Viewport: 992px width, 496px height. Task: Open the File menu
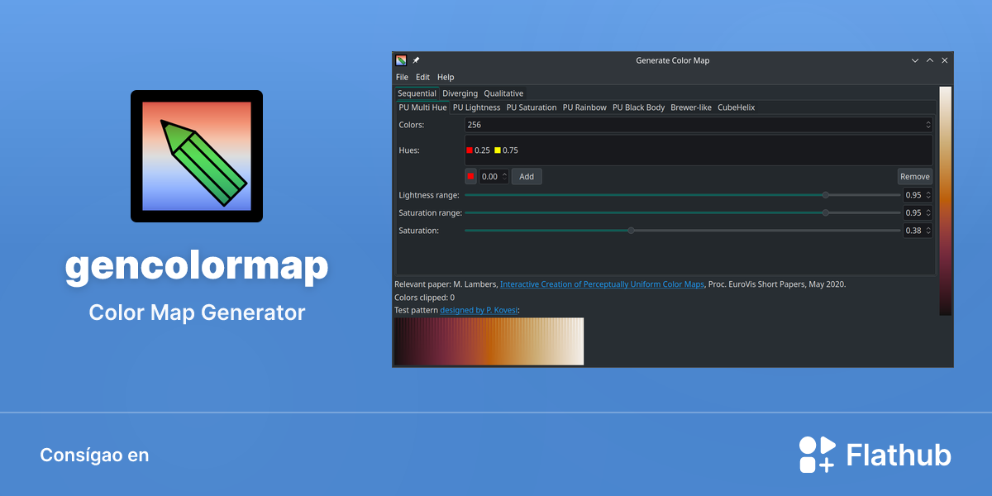(x=402, y=77)
